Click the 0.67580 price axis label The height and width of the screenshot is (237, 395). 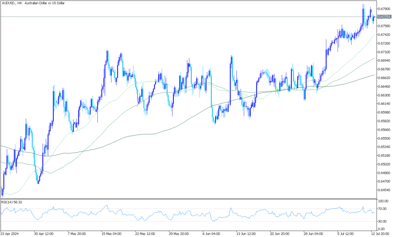pyautogui.click(x=384, y=26)
